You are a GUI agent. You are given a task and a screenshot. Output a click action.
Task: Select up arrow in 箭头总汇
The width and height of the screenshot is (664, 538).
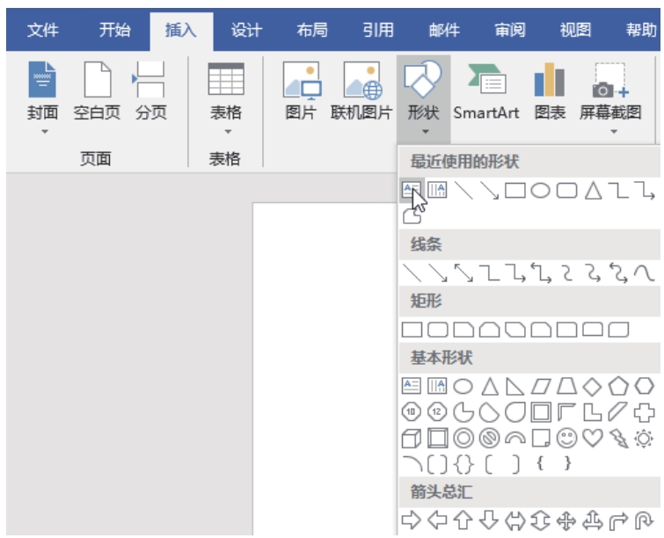pyautogui.click(x=463, y=520)
